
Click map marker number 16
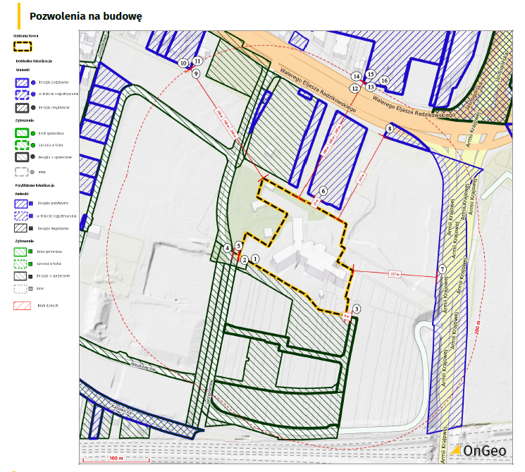tap(385, 80)
